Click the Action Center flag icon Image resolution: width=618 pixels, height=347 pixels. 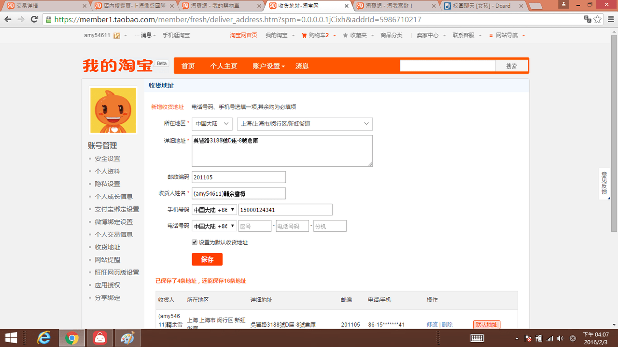click(x=528, y=338)
